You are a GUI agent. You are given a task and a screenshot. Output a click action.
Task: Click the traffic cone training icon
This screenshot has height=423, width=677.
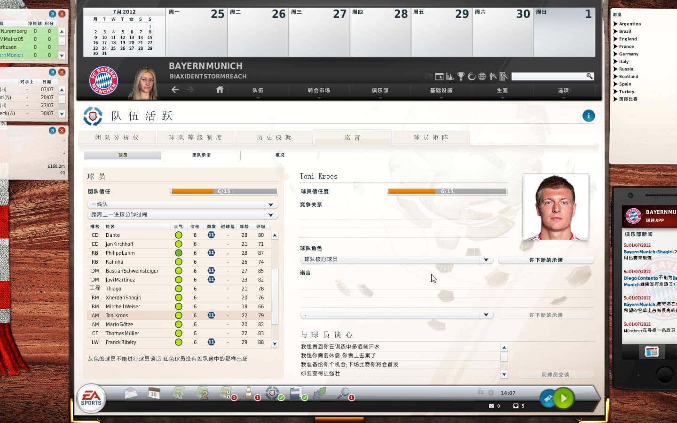pos(249,393)
